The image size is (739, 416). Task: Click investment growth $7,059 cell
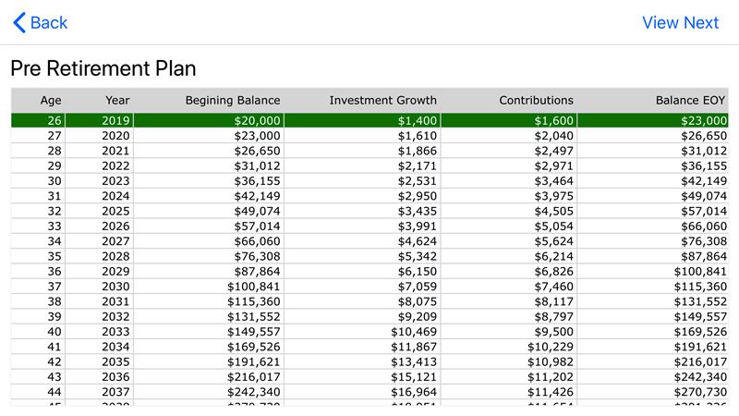click(362, 287)
